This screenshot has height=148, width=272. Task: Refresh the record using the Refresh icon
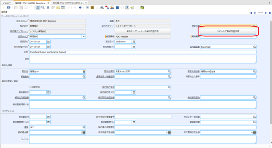(38, 7)
